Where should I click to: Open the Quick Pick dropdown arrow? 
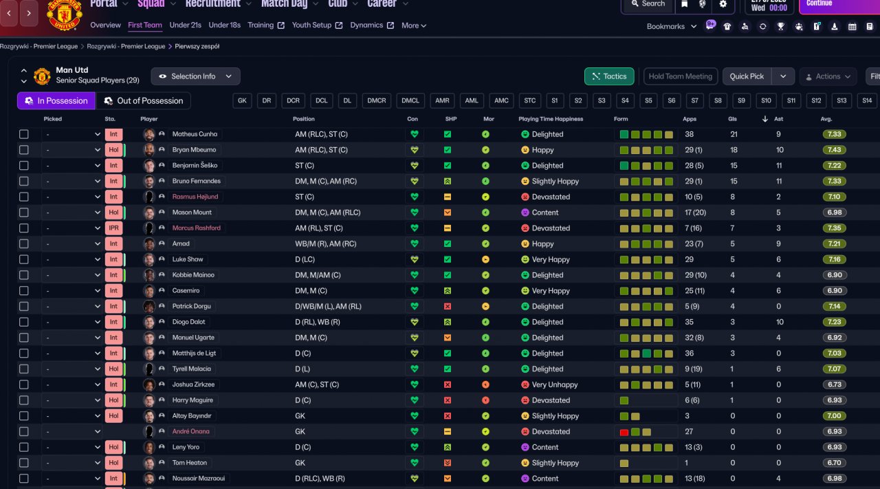coord(783,76)
